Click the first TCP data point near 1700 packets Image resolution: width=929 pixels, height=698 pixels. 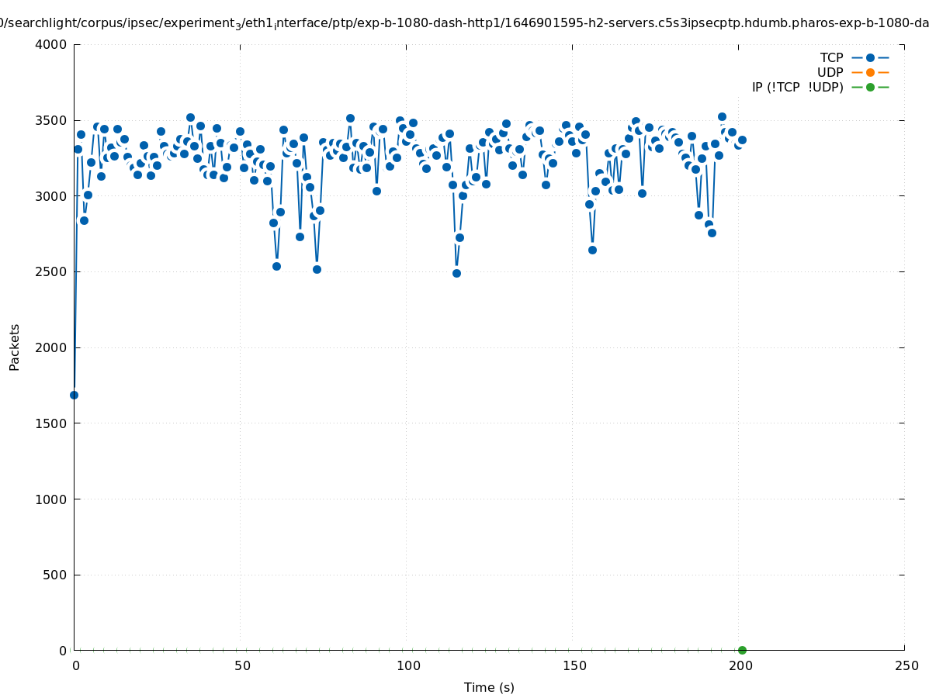tap(75, 395)
